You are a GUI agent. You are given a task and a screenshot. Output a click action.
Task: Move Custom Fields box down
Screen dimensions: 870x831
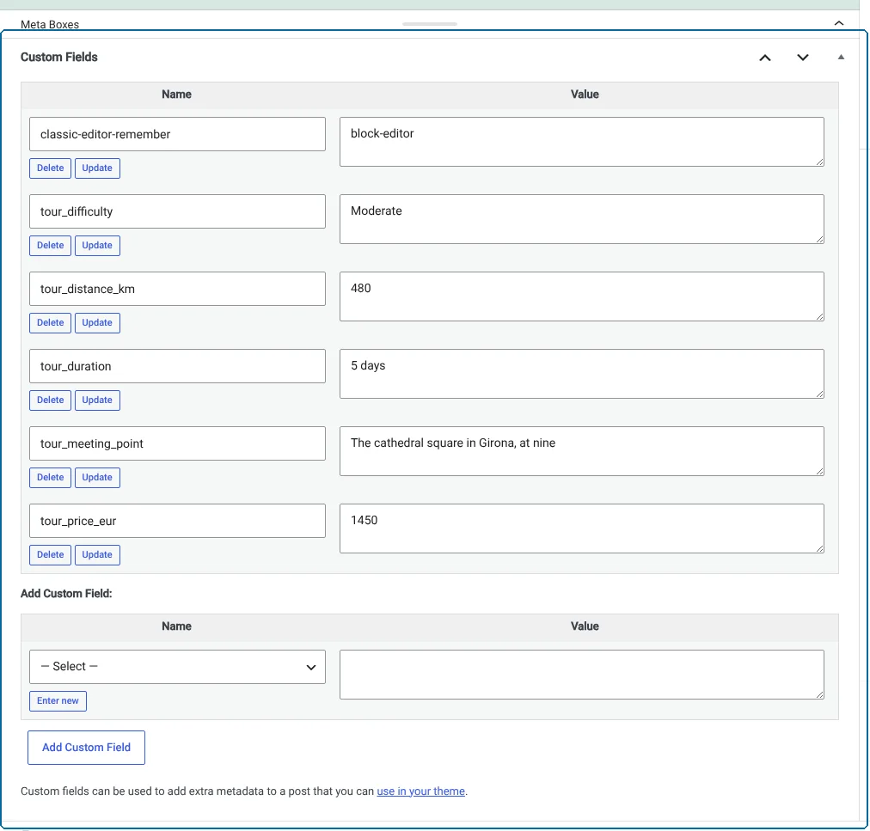[x=802, y=58]
